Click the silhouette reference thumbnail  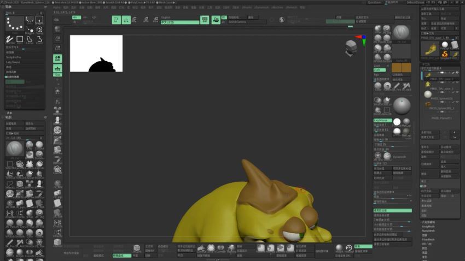coord(96,54)
